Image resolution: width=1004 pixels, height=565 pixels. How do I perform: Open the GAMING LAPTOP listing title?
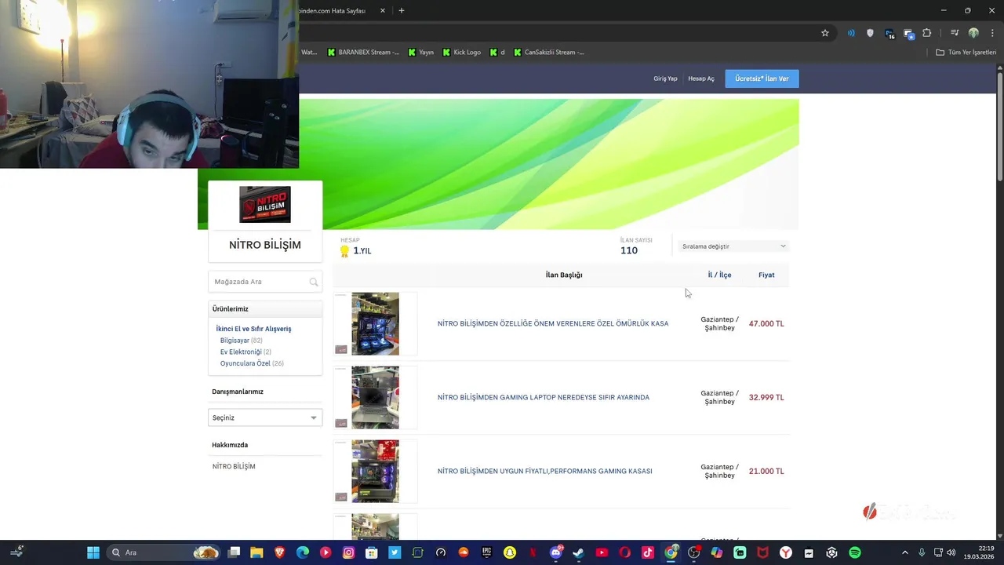[x=544, y=397]
